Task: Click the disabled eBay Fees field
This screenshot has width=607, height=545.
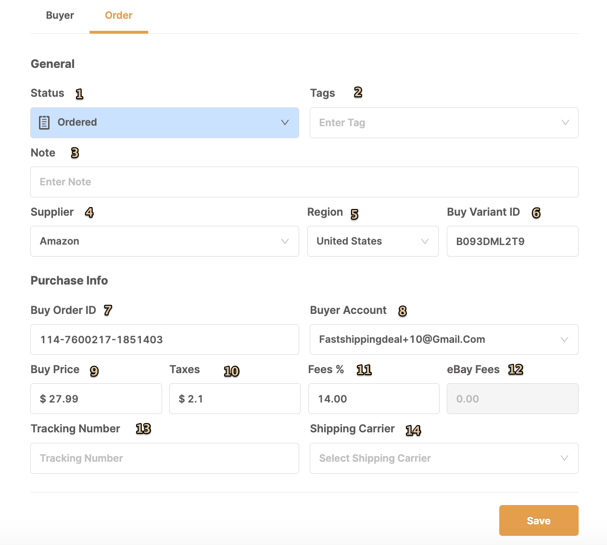Action: click(x=513, y=399)
